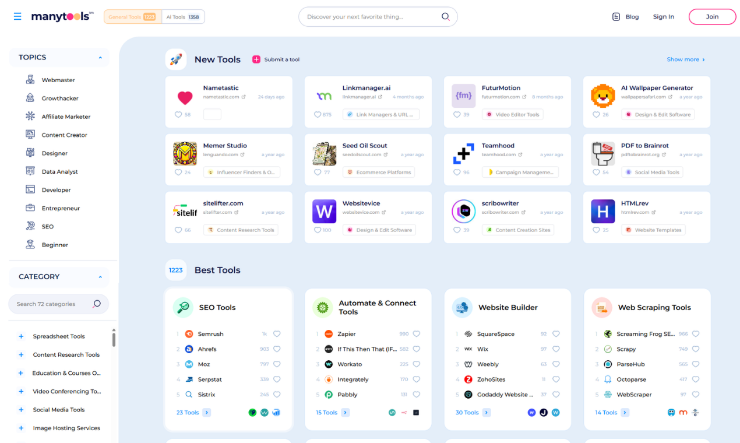The width and height of the screenshot is (740, 443).
Task: Collapse the TOPICS section
Action: click(99, 57)
